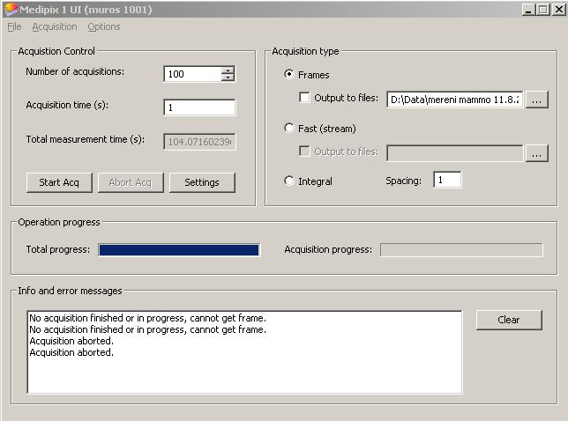Open acquisition Settings
Image resolution: width=568 pixels, height=421 pixels.
point(202,182)
